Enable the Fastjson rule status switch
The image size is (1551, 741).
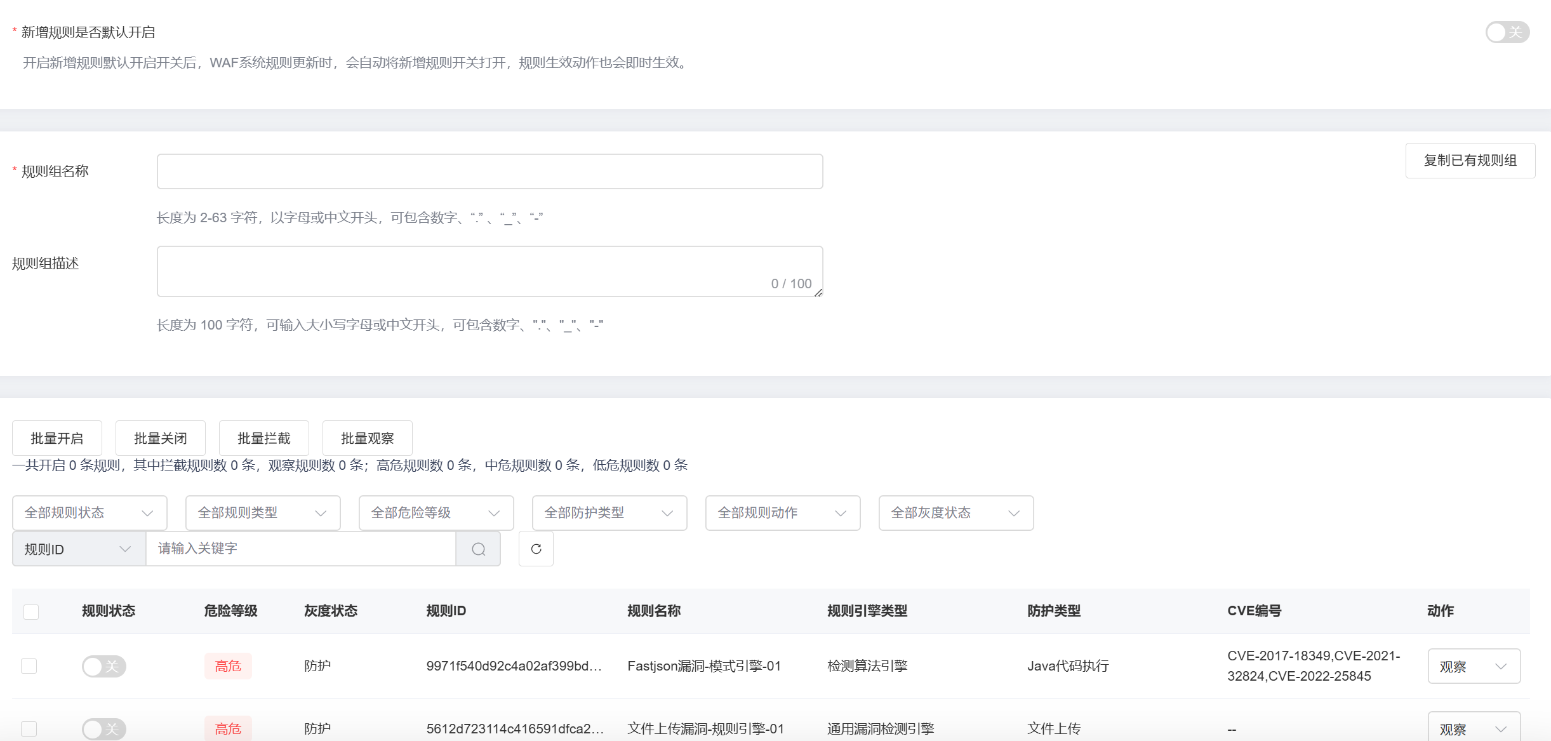pyautogui.click(x=103, y=666)
